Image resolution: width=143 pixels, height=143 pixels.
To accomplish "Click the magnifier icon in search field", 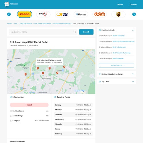I will click(75, 32).
